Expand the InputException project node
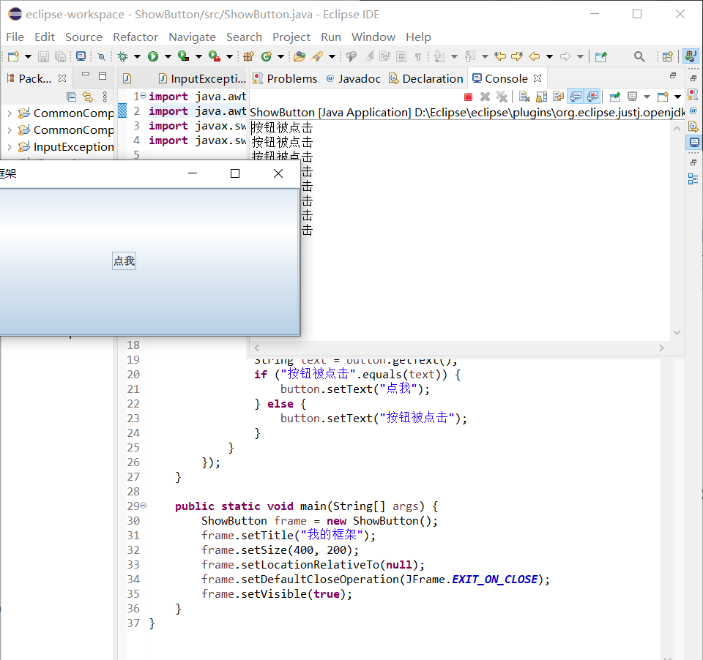The width and height of the screenshot is (703, 660). tap(10, 147)
